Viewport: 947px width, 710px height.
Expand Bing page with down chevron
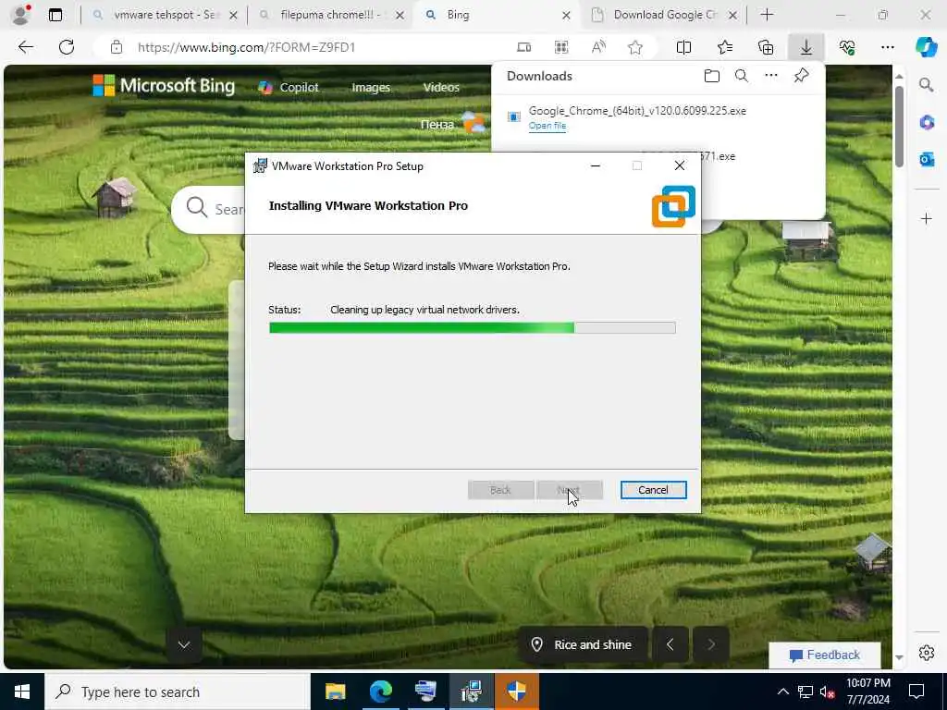[x=184, y=644]
